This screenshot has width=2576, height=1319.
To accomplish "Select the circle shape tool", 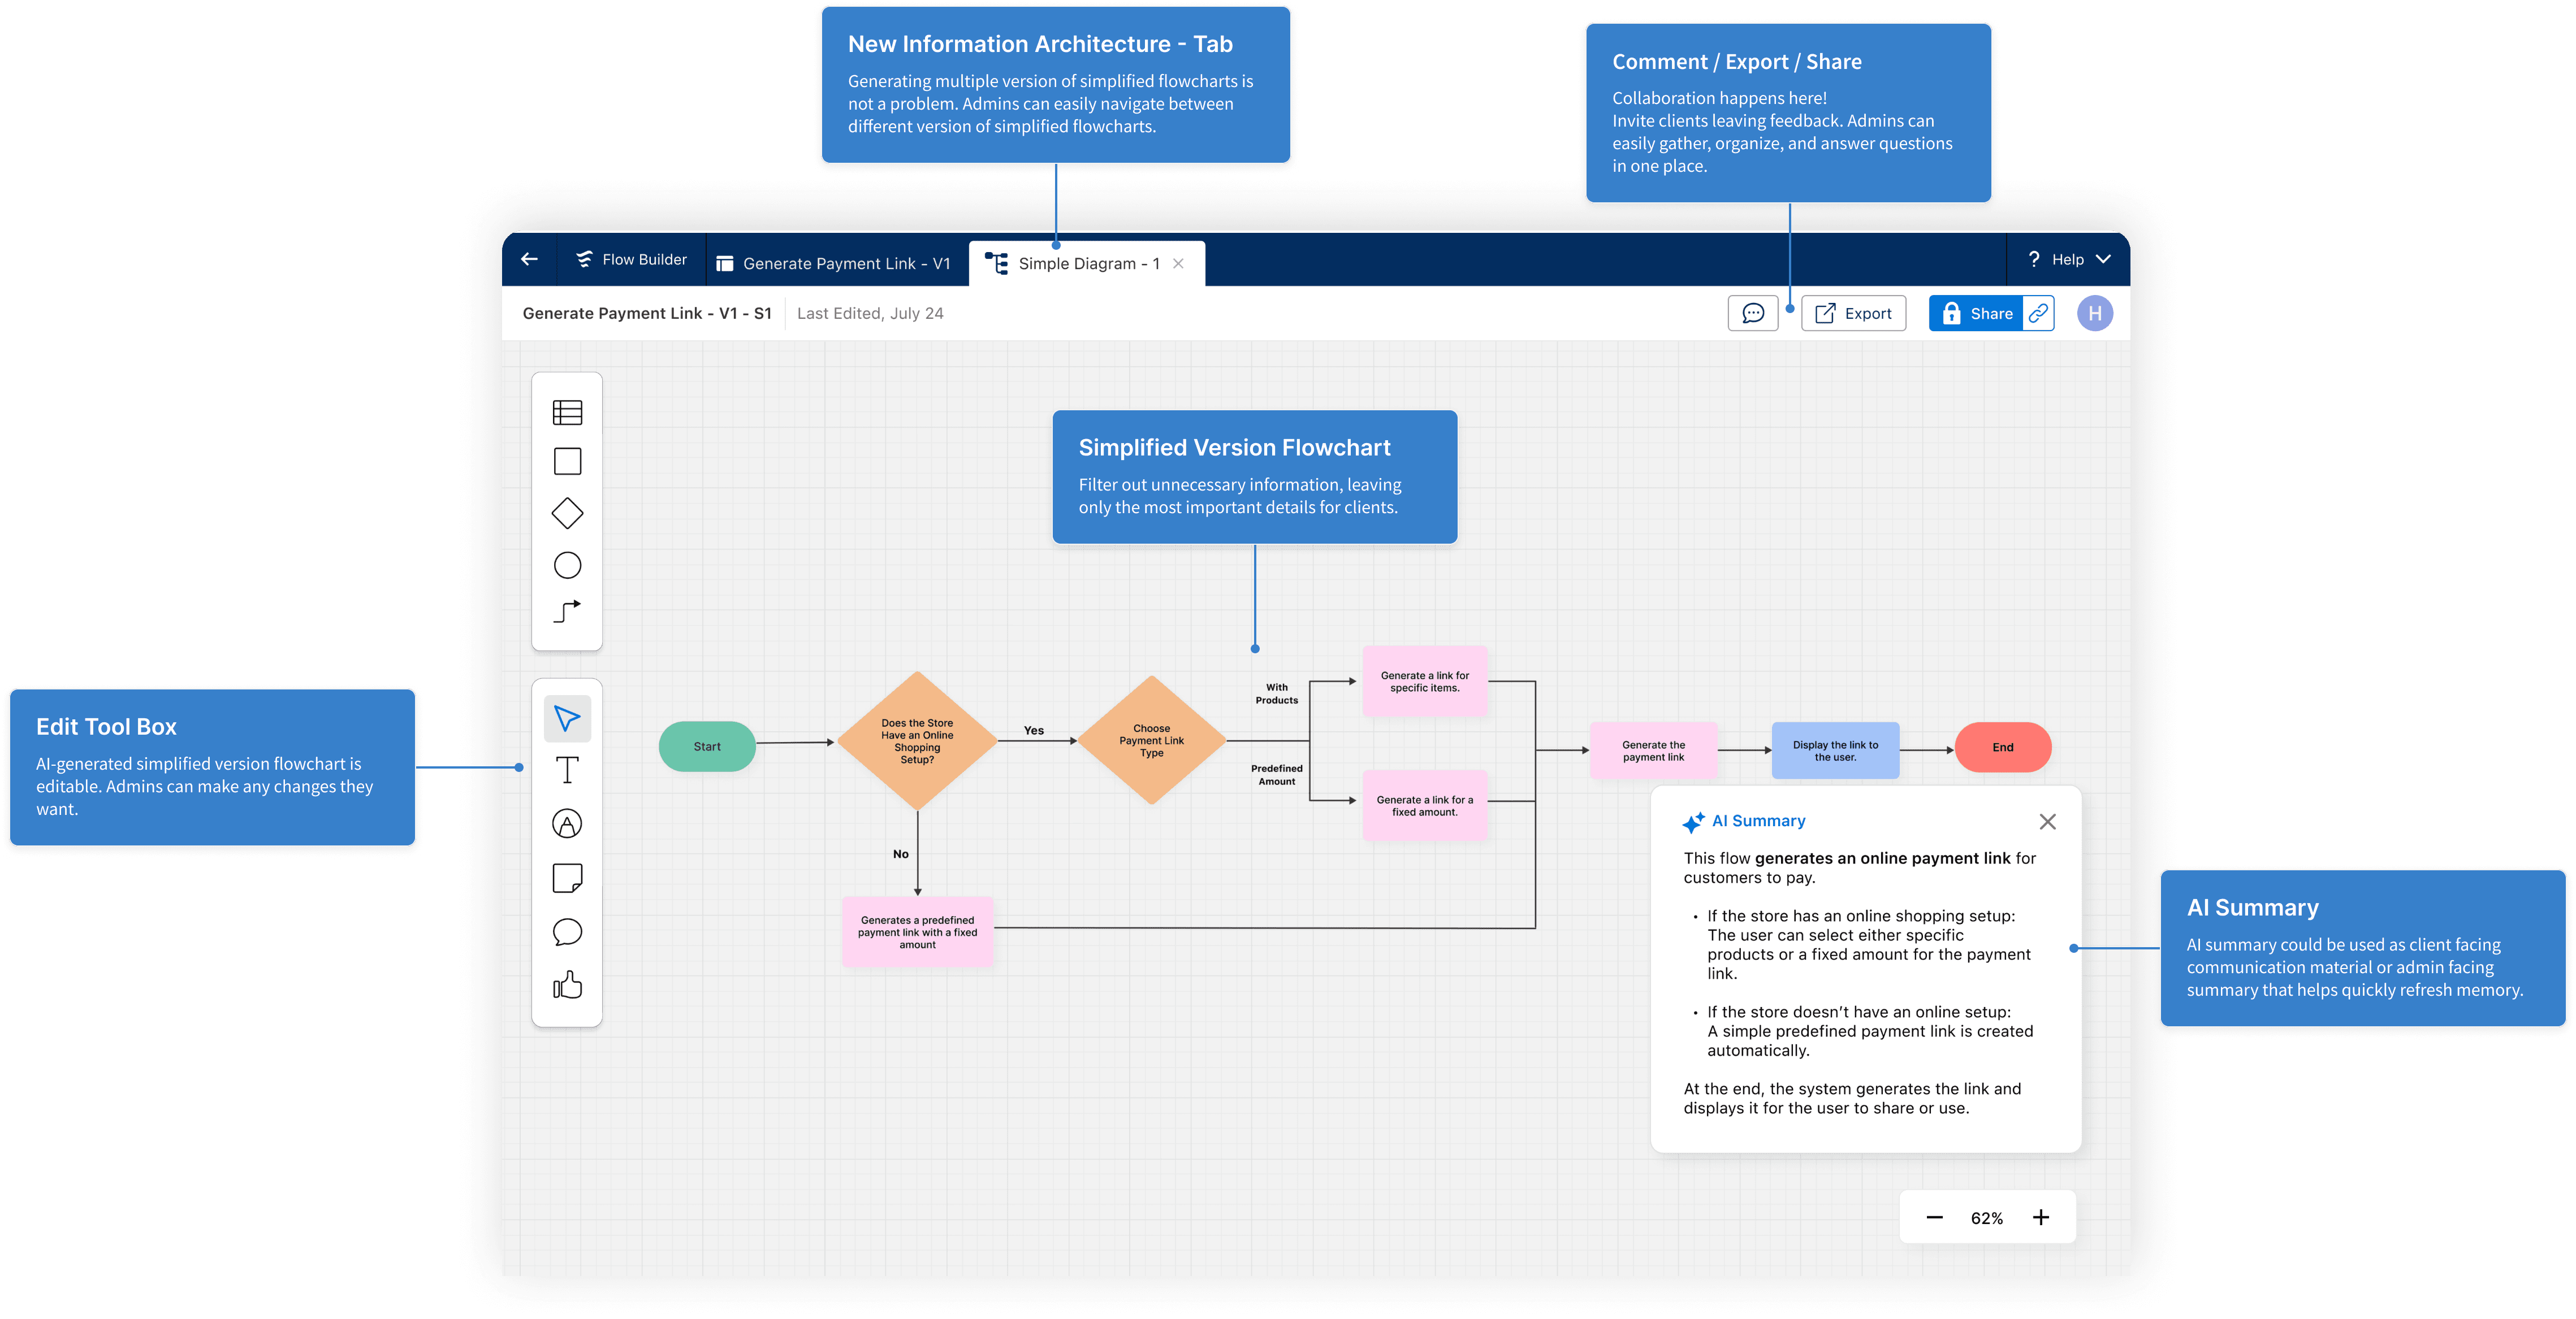I will click(x=567, y=566).
